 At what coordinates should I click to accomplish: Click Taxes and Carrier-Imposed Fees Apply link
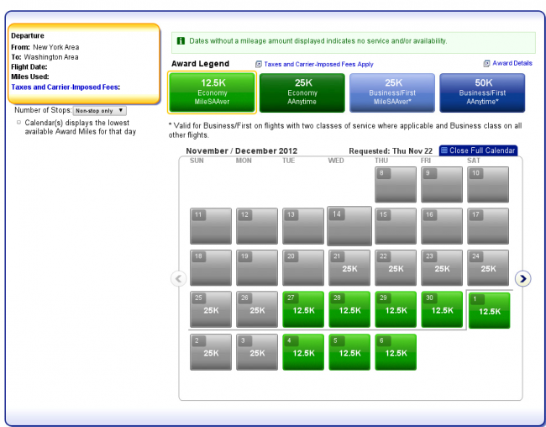(318, 64)
